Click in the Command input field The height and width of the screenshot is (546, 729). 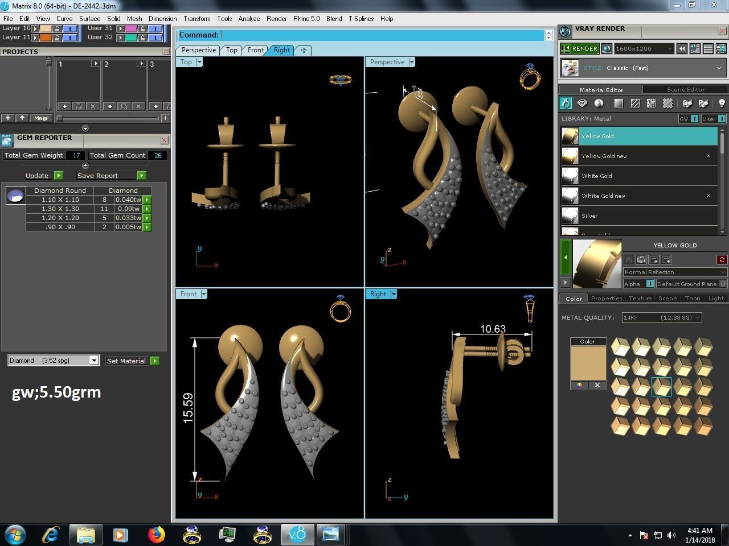pos(382,35)
